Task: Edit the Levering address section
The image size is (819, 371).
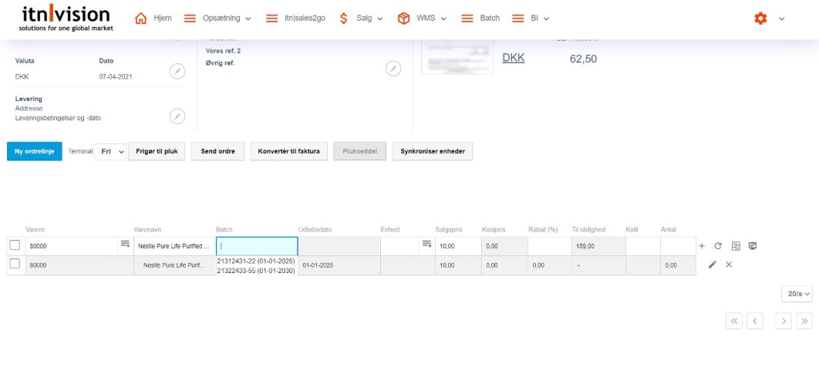Action: 177,116
